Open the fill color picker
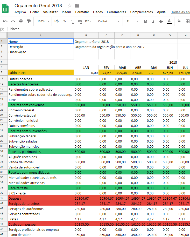This screenshot has width=190, height=237. pyautogui.click(x=179, y=21)
